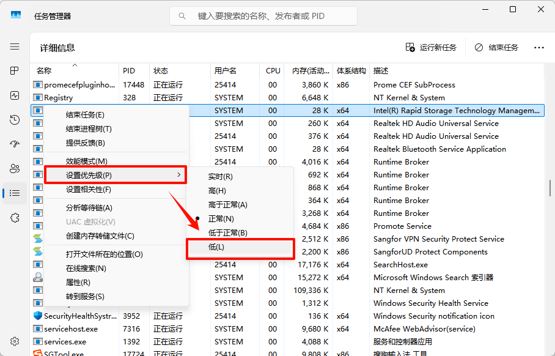555x356 pixels.
Task: Open the App history sidebar icon
Action: click(14, 120)
